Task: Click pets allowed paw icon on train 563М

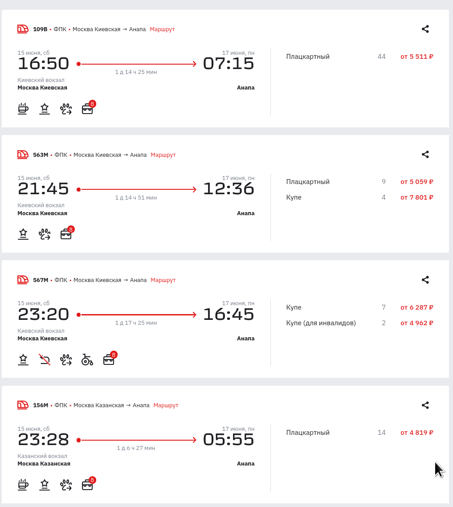Action: [x=45, y=234]
